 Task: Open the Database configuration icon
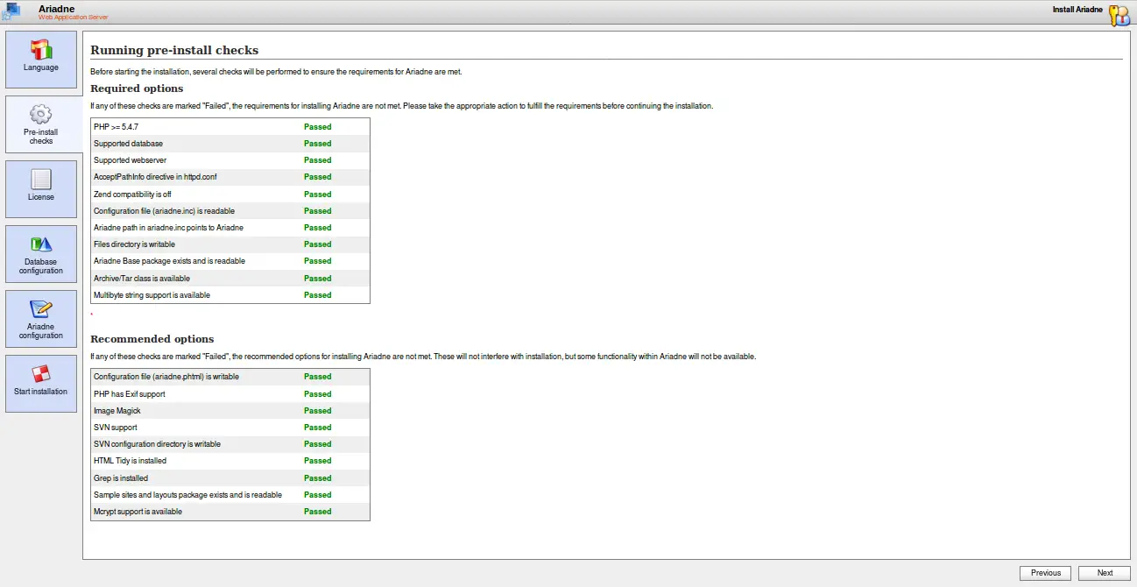pyautogui.click(x=41, y=244)
